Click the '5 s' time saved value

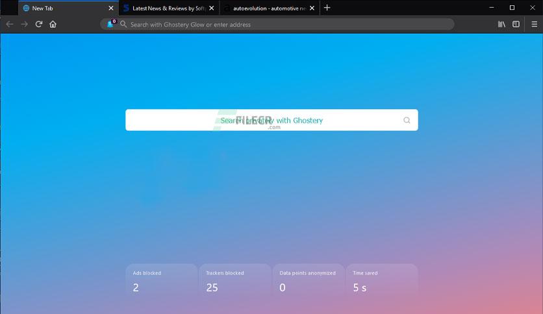359,287
